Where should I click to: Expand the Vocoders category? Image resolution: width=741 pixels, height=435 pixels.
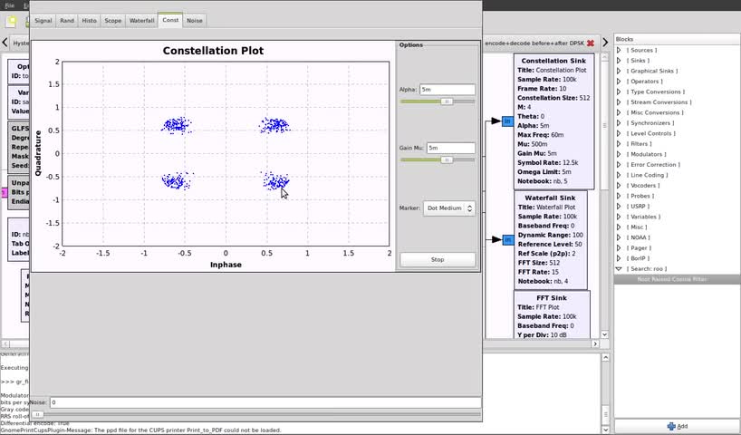[619, 186]
